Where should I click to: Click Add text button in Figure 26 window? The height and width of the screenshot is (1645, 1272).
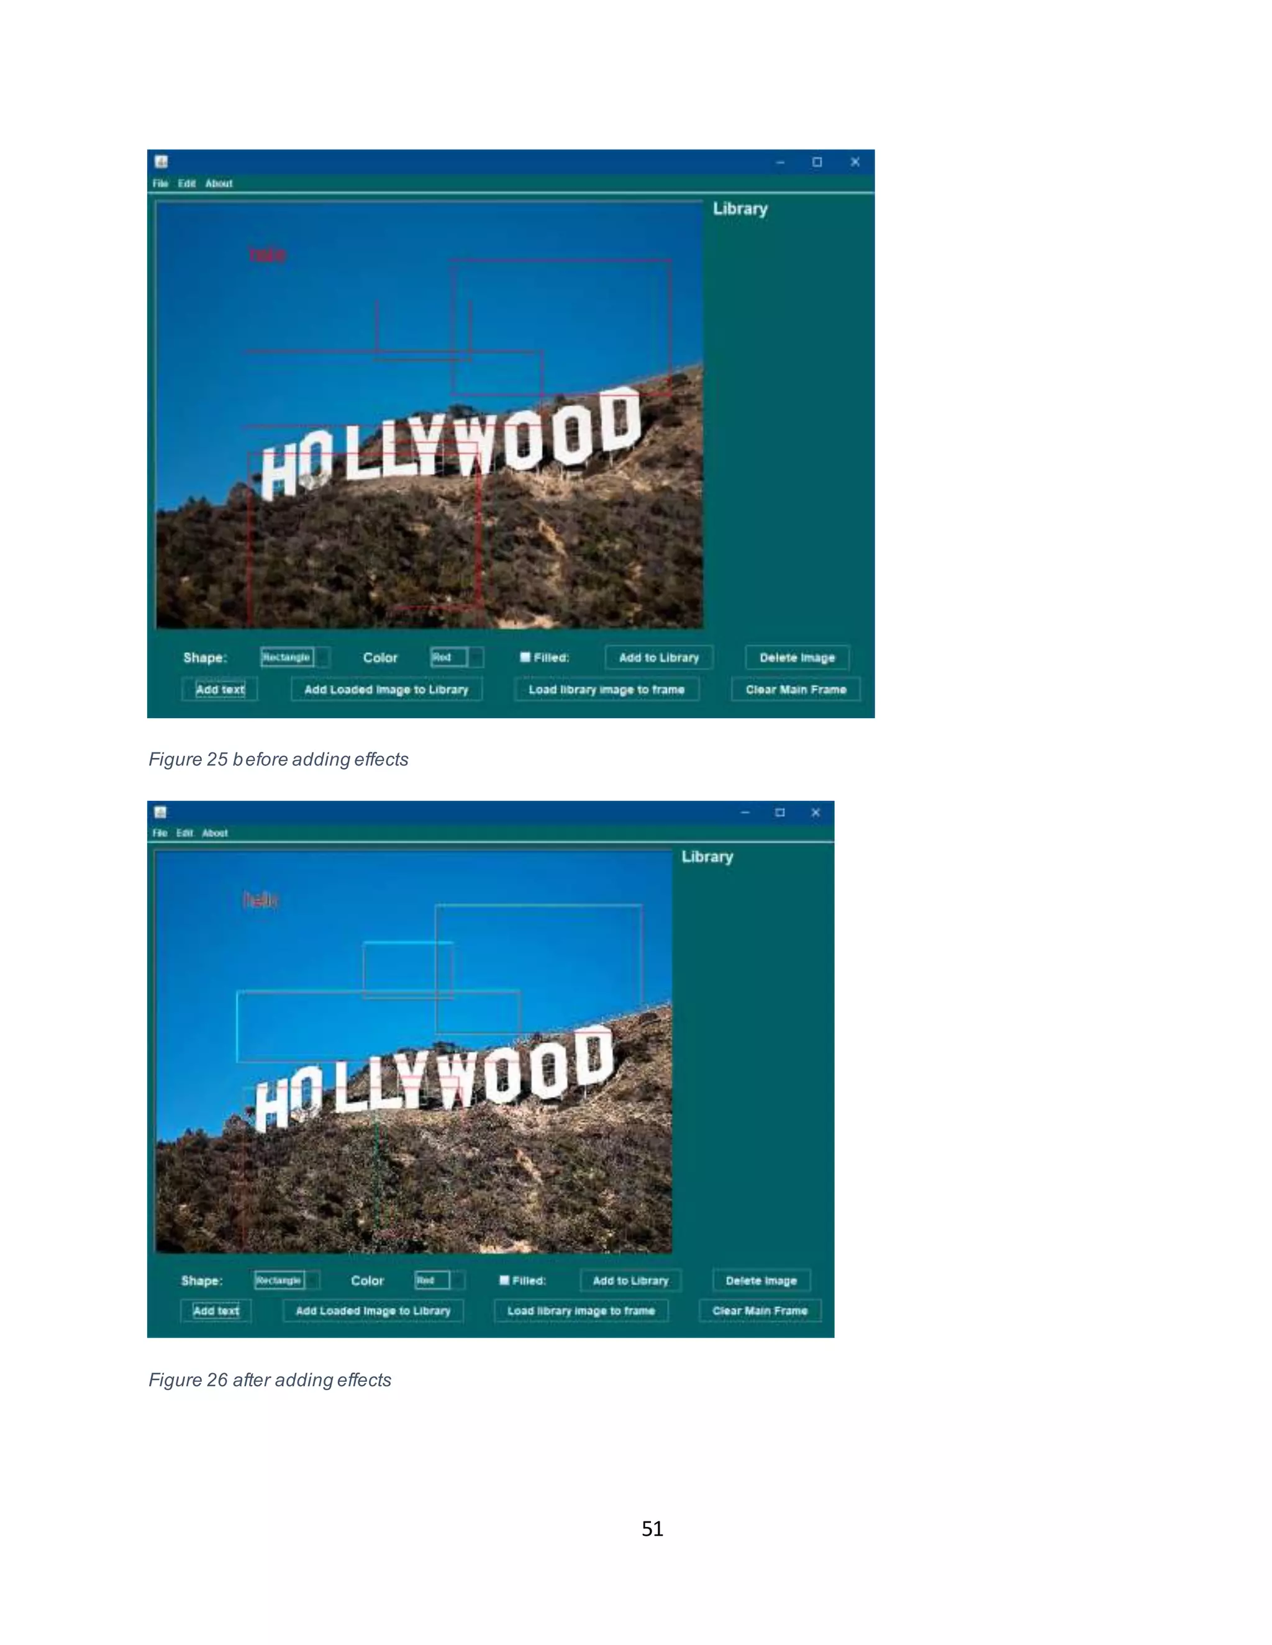pos(216,1310)
